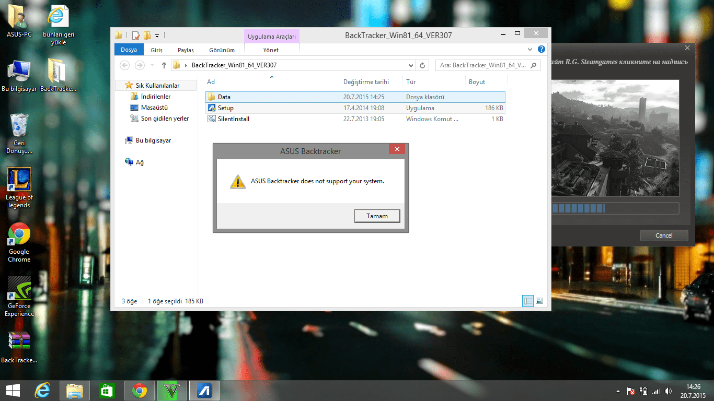Select the Bu bilgisayar desktop icon
This screenshot has width=714, height=401.
pyautogui.click(x=19, y=75)
